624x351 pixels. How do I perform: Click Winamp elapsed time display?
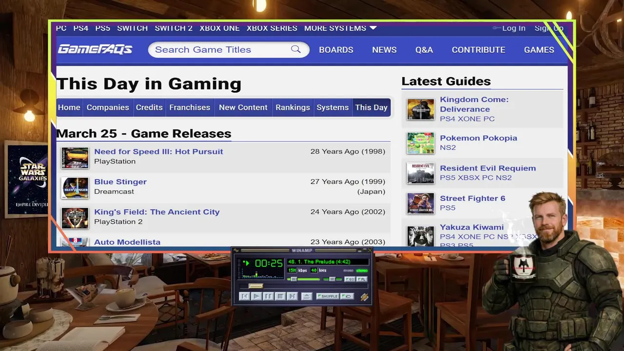tap(269, 263)
